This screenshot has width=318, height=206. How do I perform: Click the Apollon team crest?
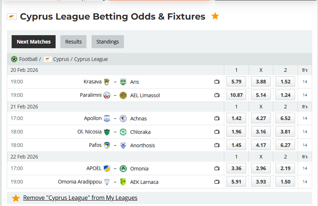107,118
